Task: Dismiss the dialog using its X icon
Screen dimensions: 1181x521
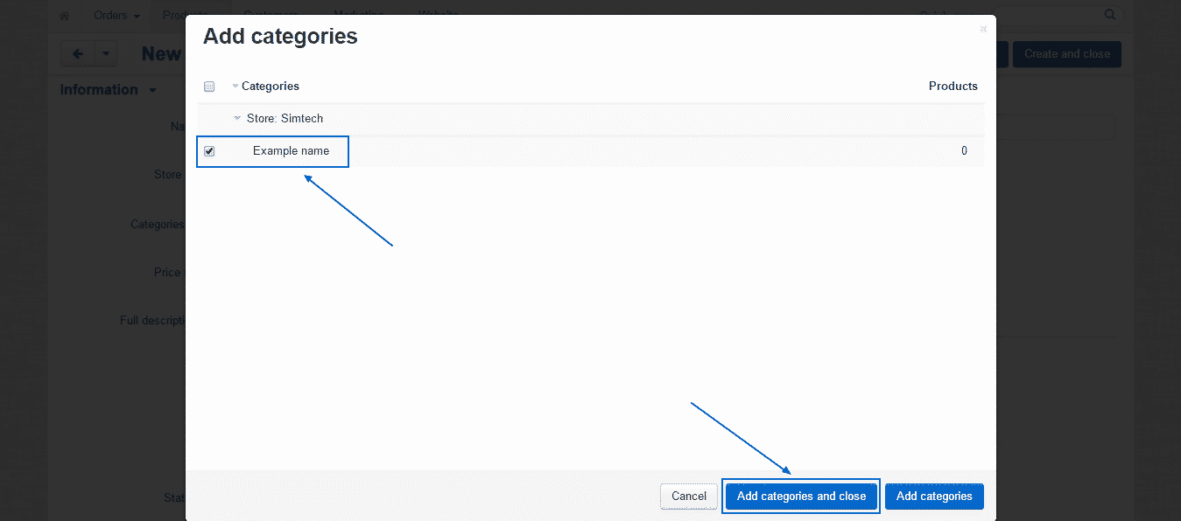Action: tap(982, 29)
